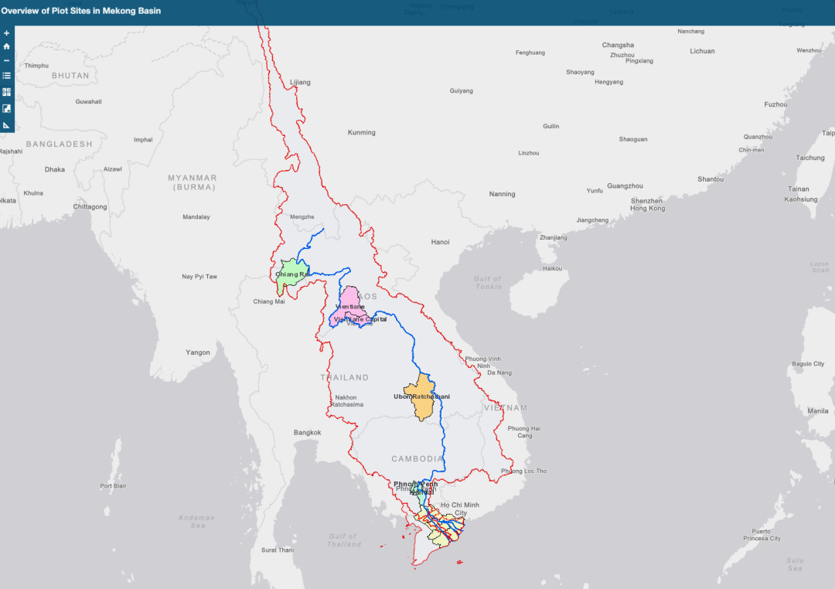835x589 pixels.
Task: Click the 'BHUTAN' country label
Action: pos(70,76)
